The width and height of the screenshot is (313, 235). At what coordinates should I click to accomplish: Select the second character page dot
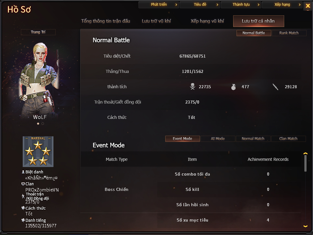pos(43,124)
